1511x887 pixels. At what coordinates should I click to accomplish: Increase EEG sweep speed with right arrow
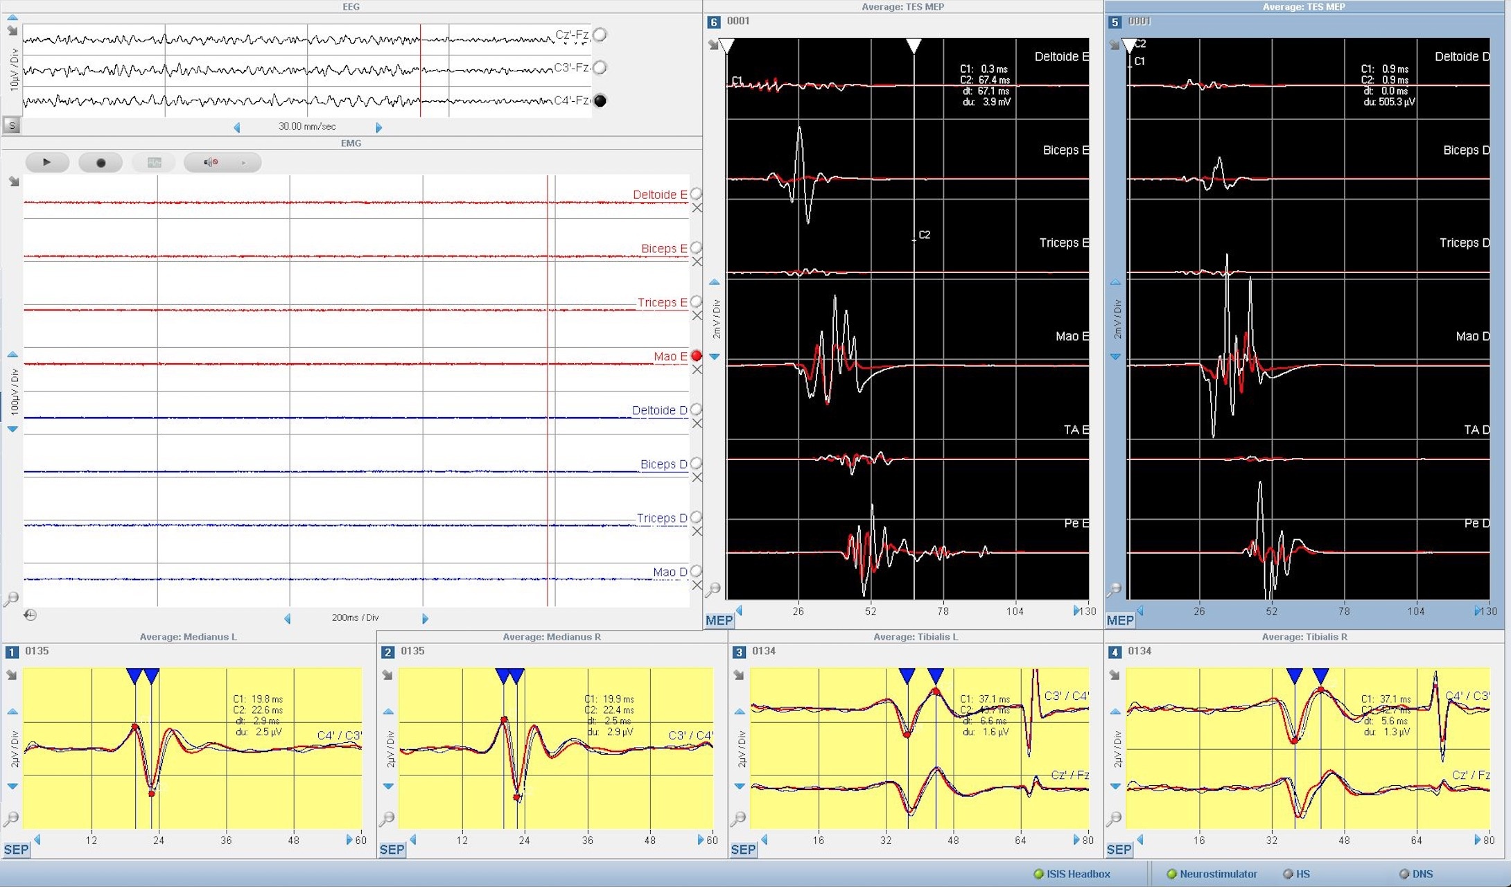[x=378, y=128]
